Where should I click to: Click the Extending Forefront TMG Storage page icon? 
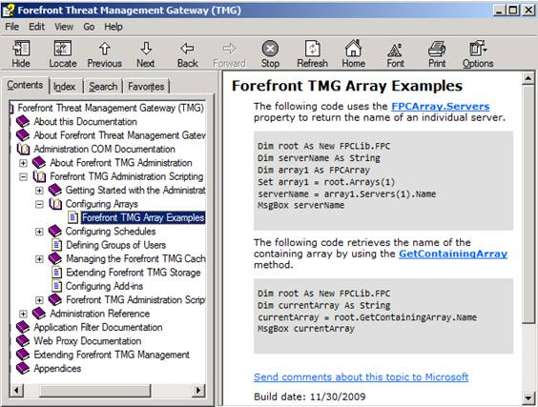(56, 273)
